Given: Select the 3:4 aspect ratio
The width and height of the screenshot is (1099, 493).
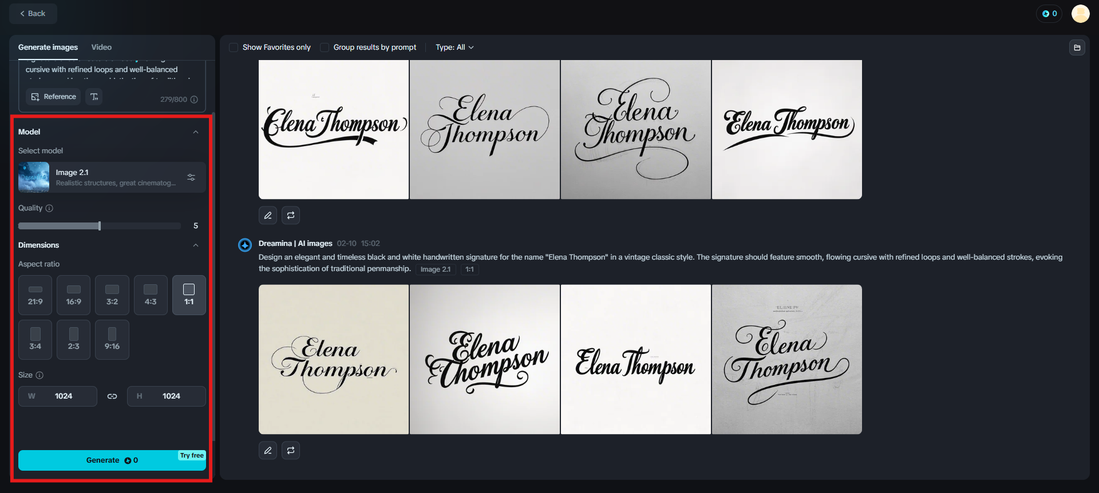Looking at the screenshot, I should pos(35,340).
